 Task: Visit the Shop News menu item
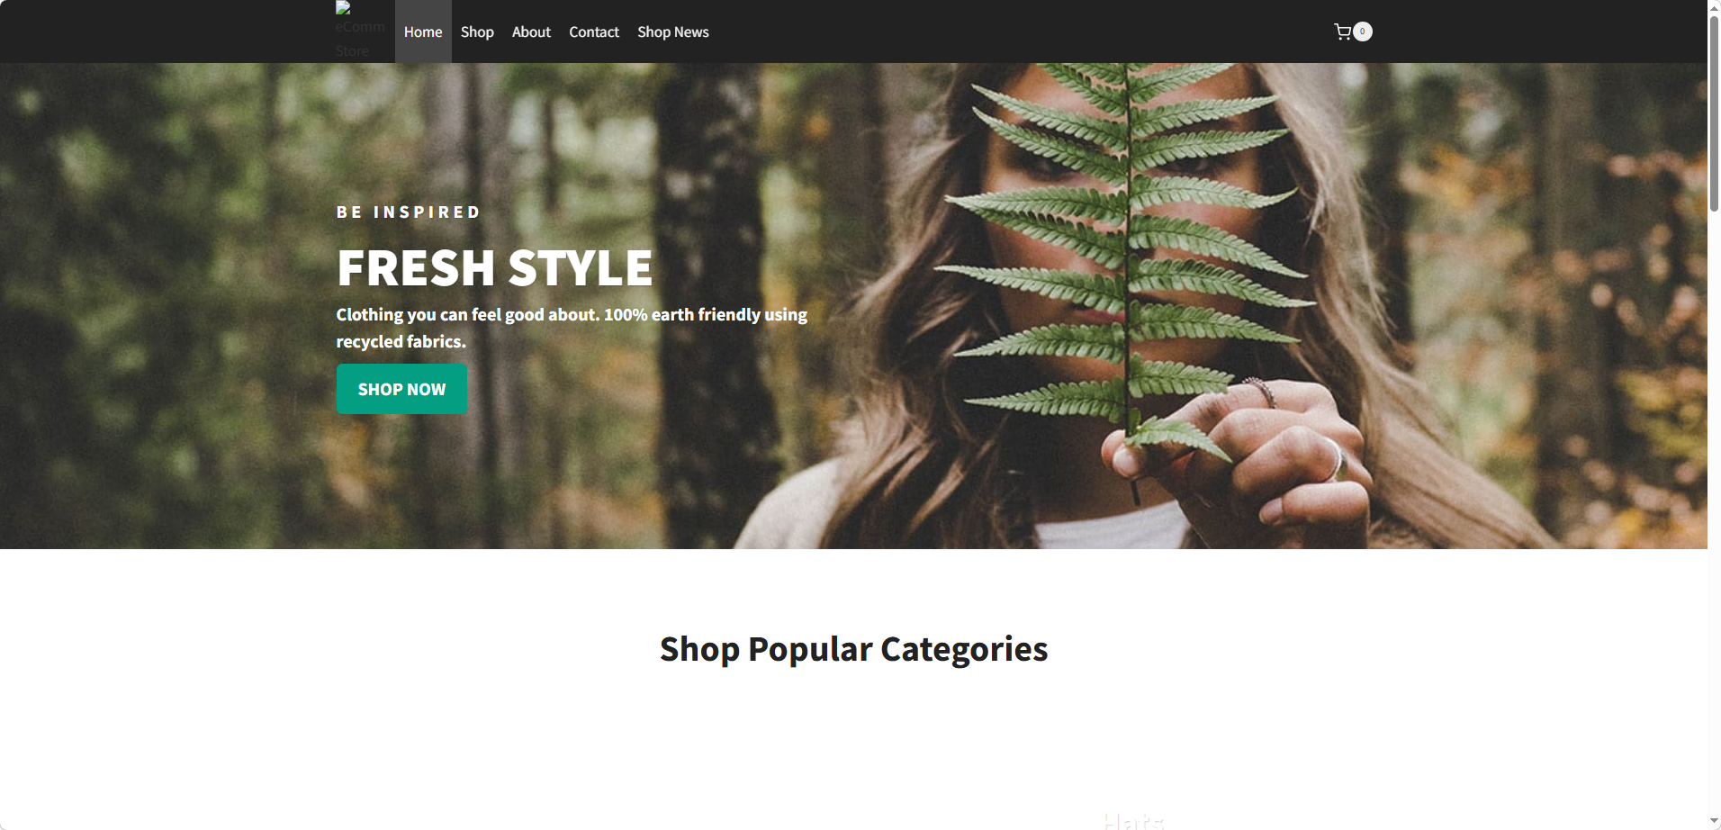pyautogui.click(x=673, y=32)
